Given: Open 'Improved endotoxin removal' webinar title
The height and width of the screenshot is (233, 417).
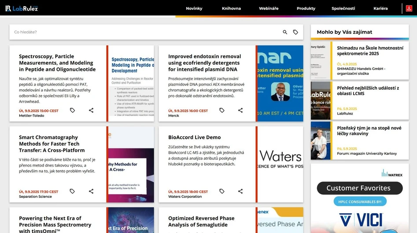Looking at the screenshot, I should click(x=204, y=63).
